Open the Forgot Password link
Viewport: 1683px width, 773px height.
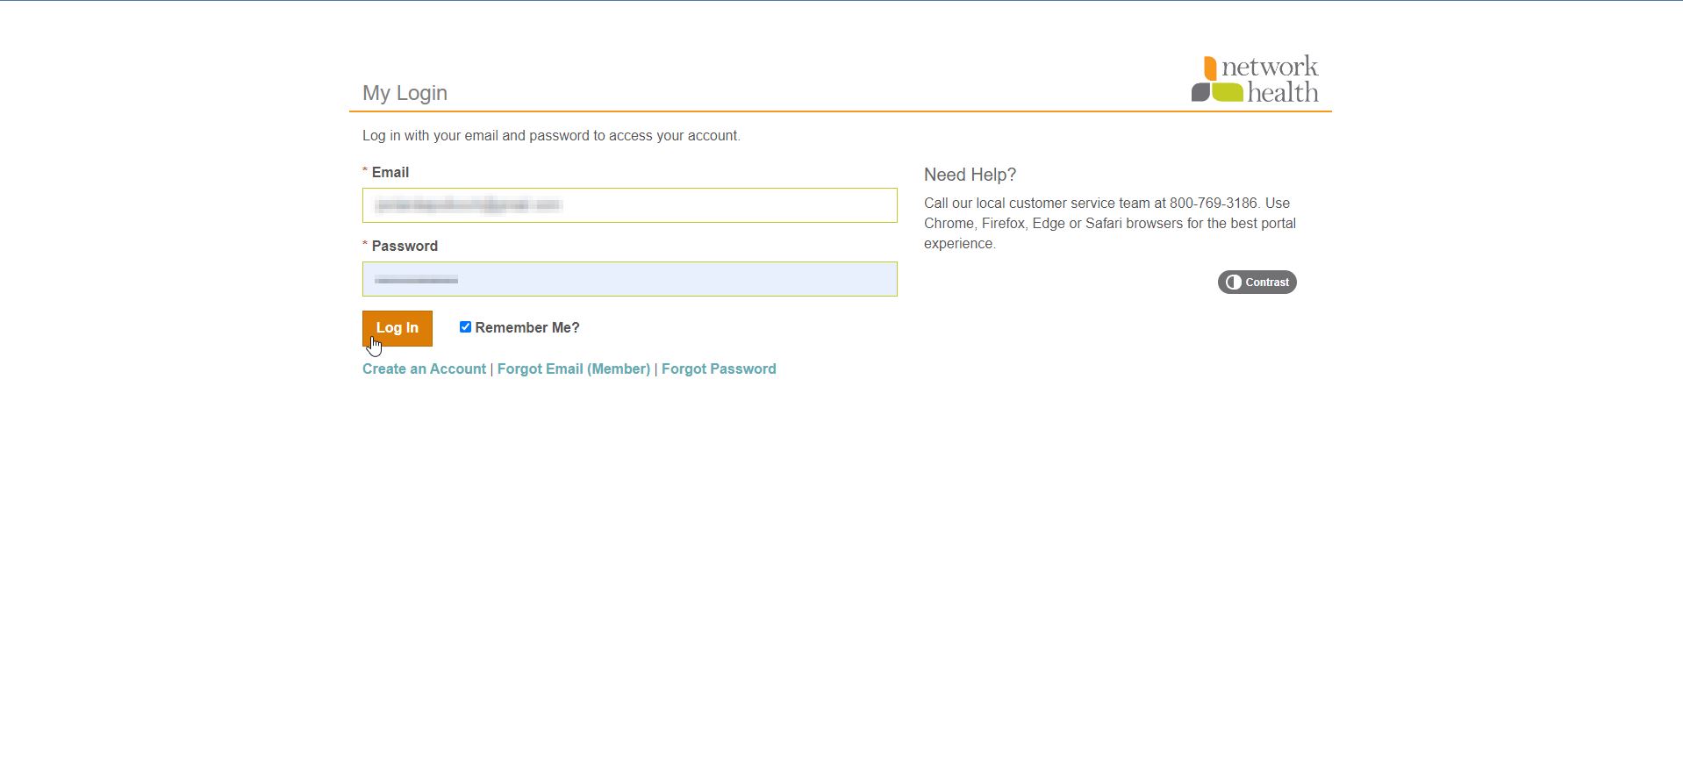tap(719, 369)
